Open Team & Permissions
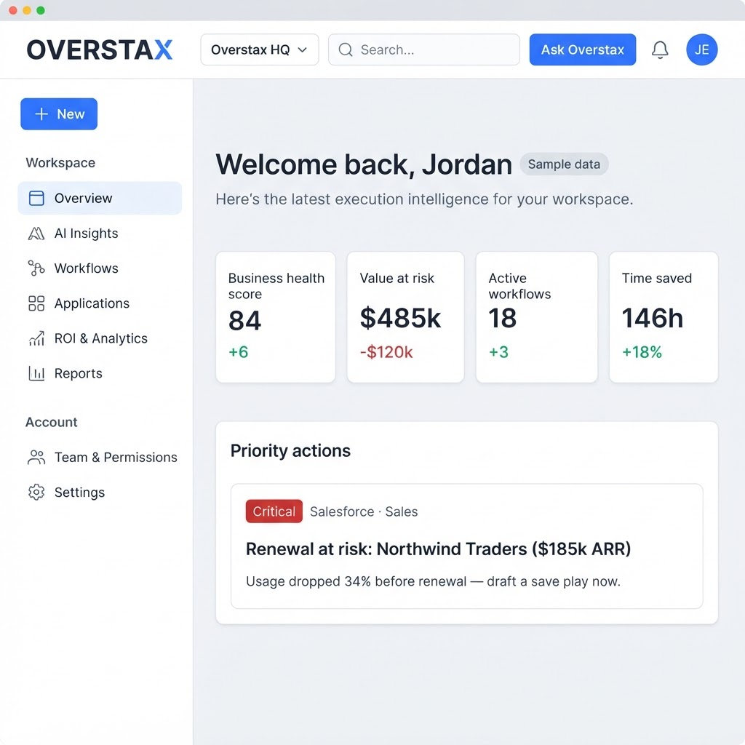The width and height of the screenshot is (745, 745). pos(100,457)
